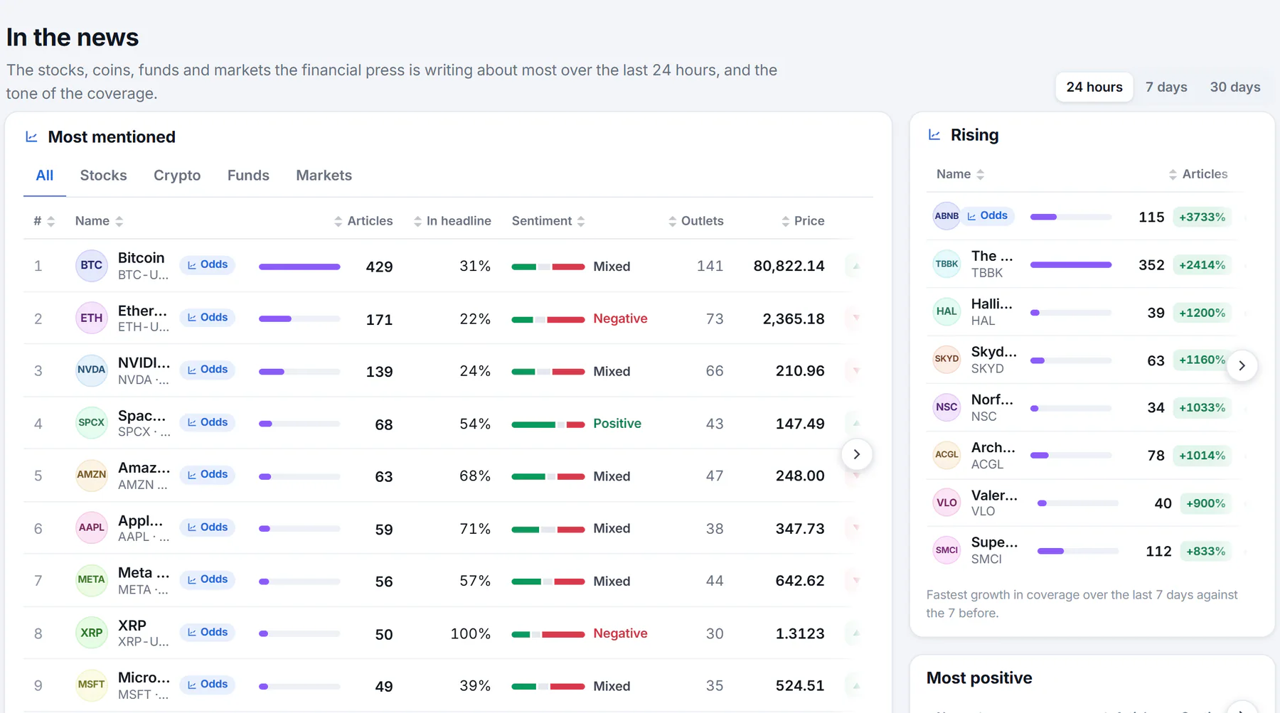Switch time range to 30 days

click(1235, 87)
